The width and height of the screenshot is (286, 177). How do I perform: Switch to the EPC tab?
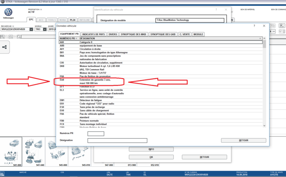pos(31,20)
